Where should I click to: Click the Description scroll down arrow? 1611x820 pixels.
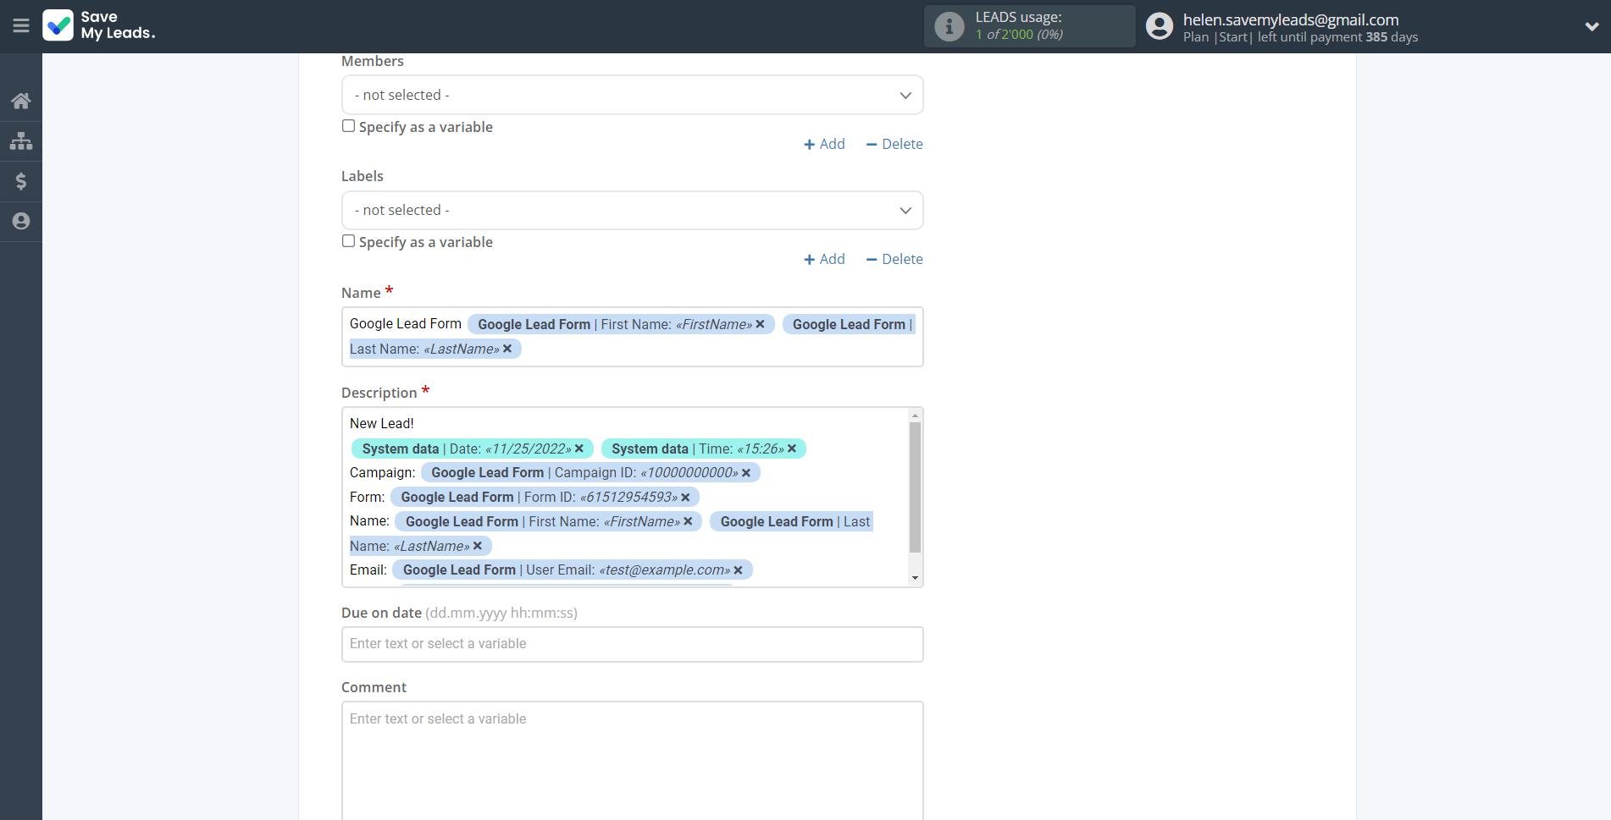tap(915, 578)
